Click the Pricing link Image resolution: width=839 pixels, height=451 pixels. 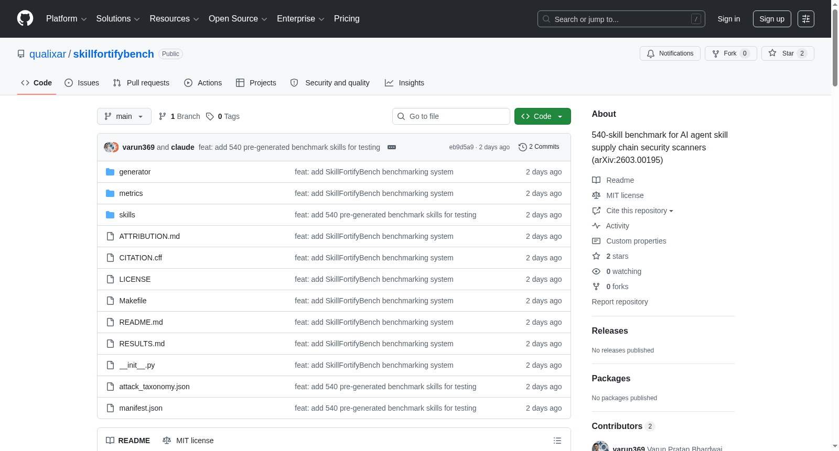(x=347, y=19)
